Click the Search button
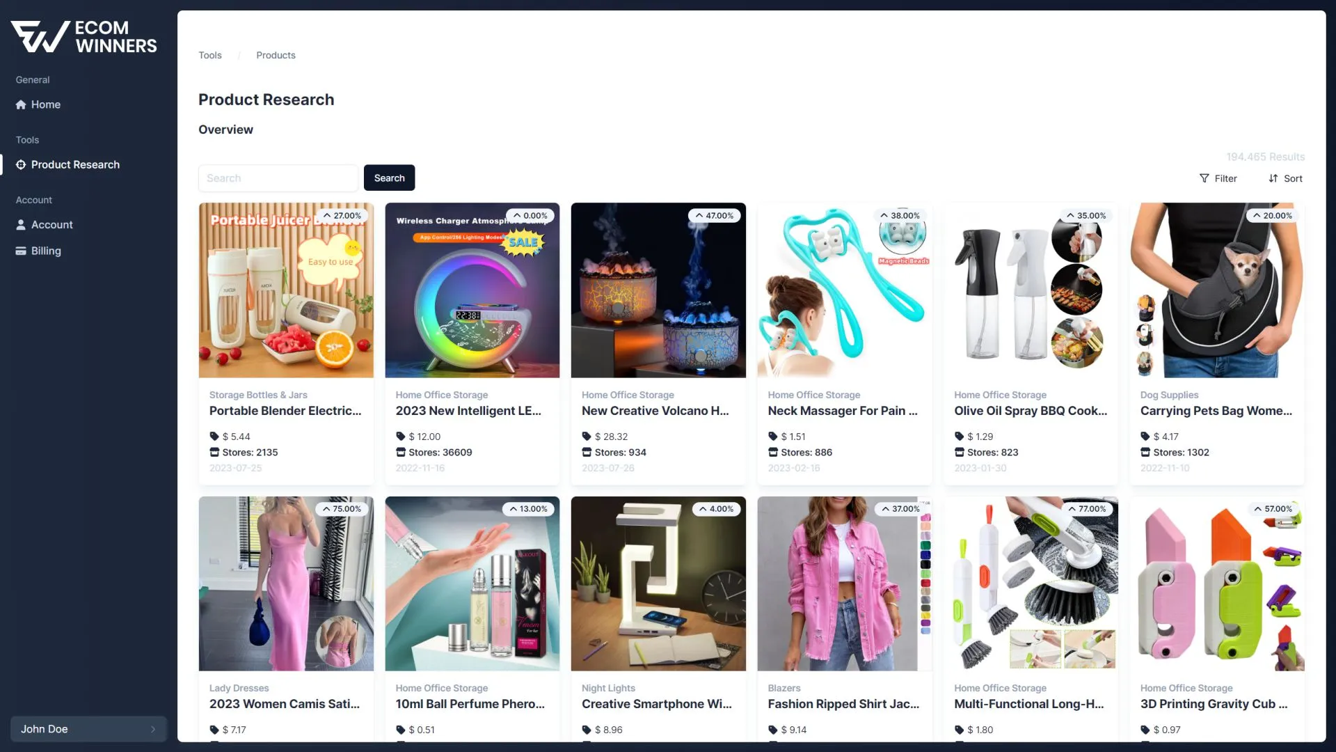 tap(389, 178)
